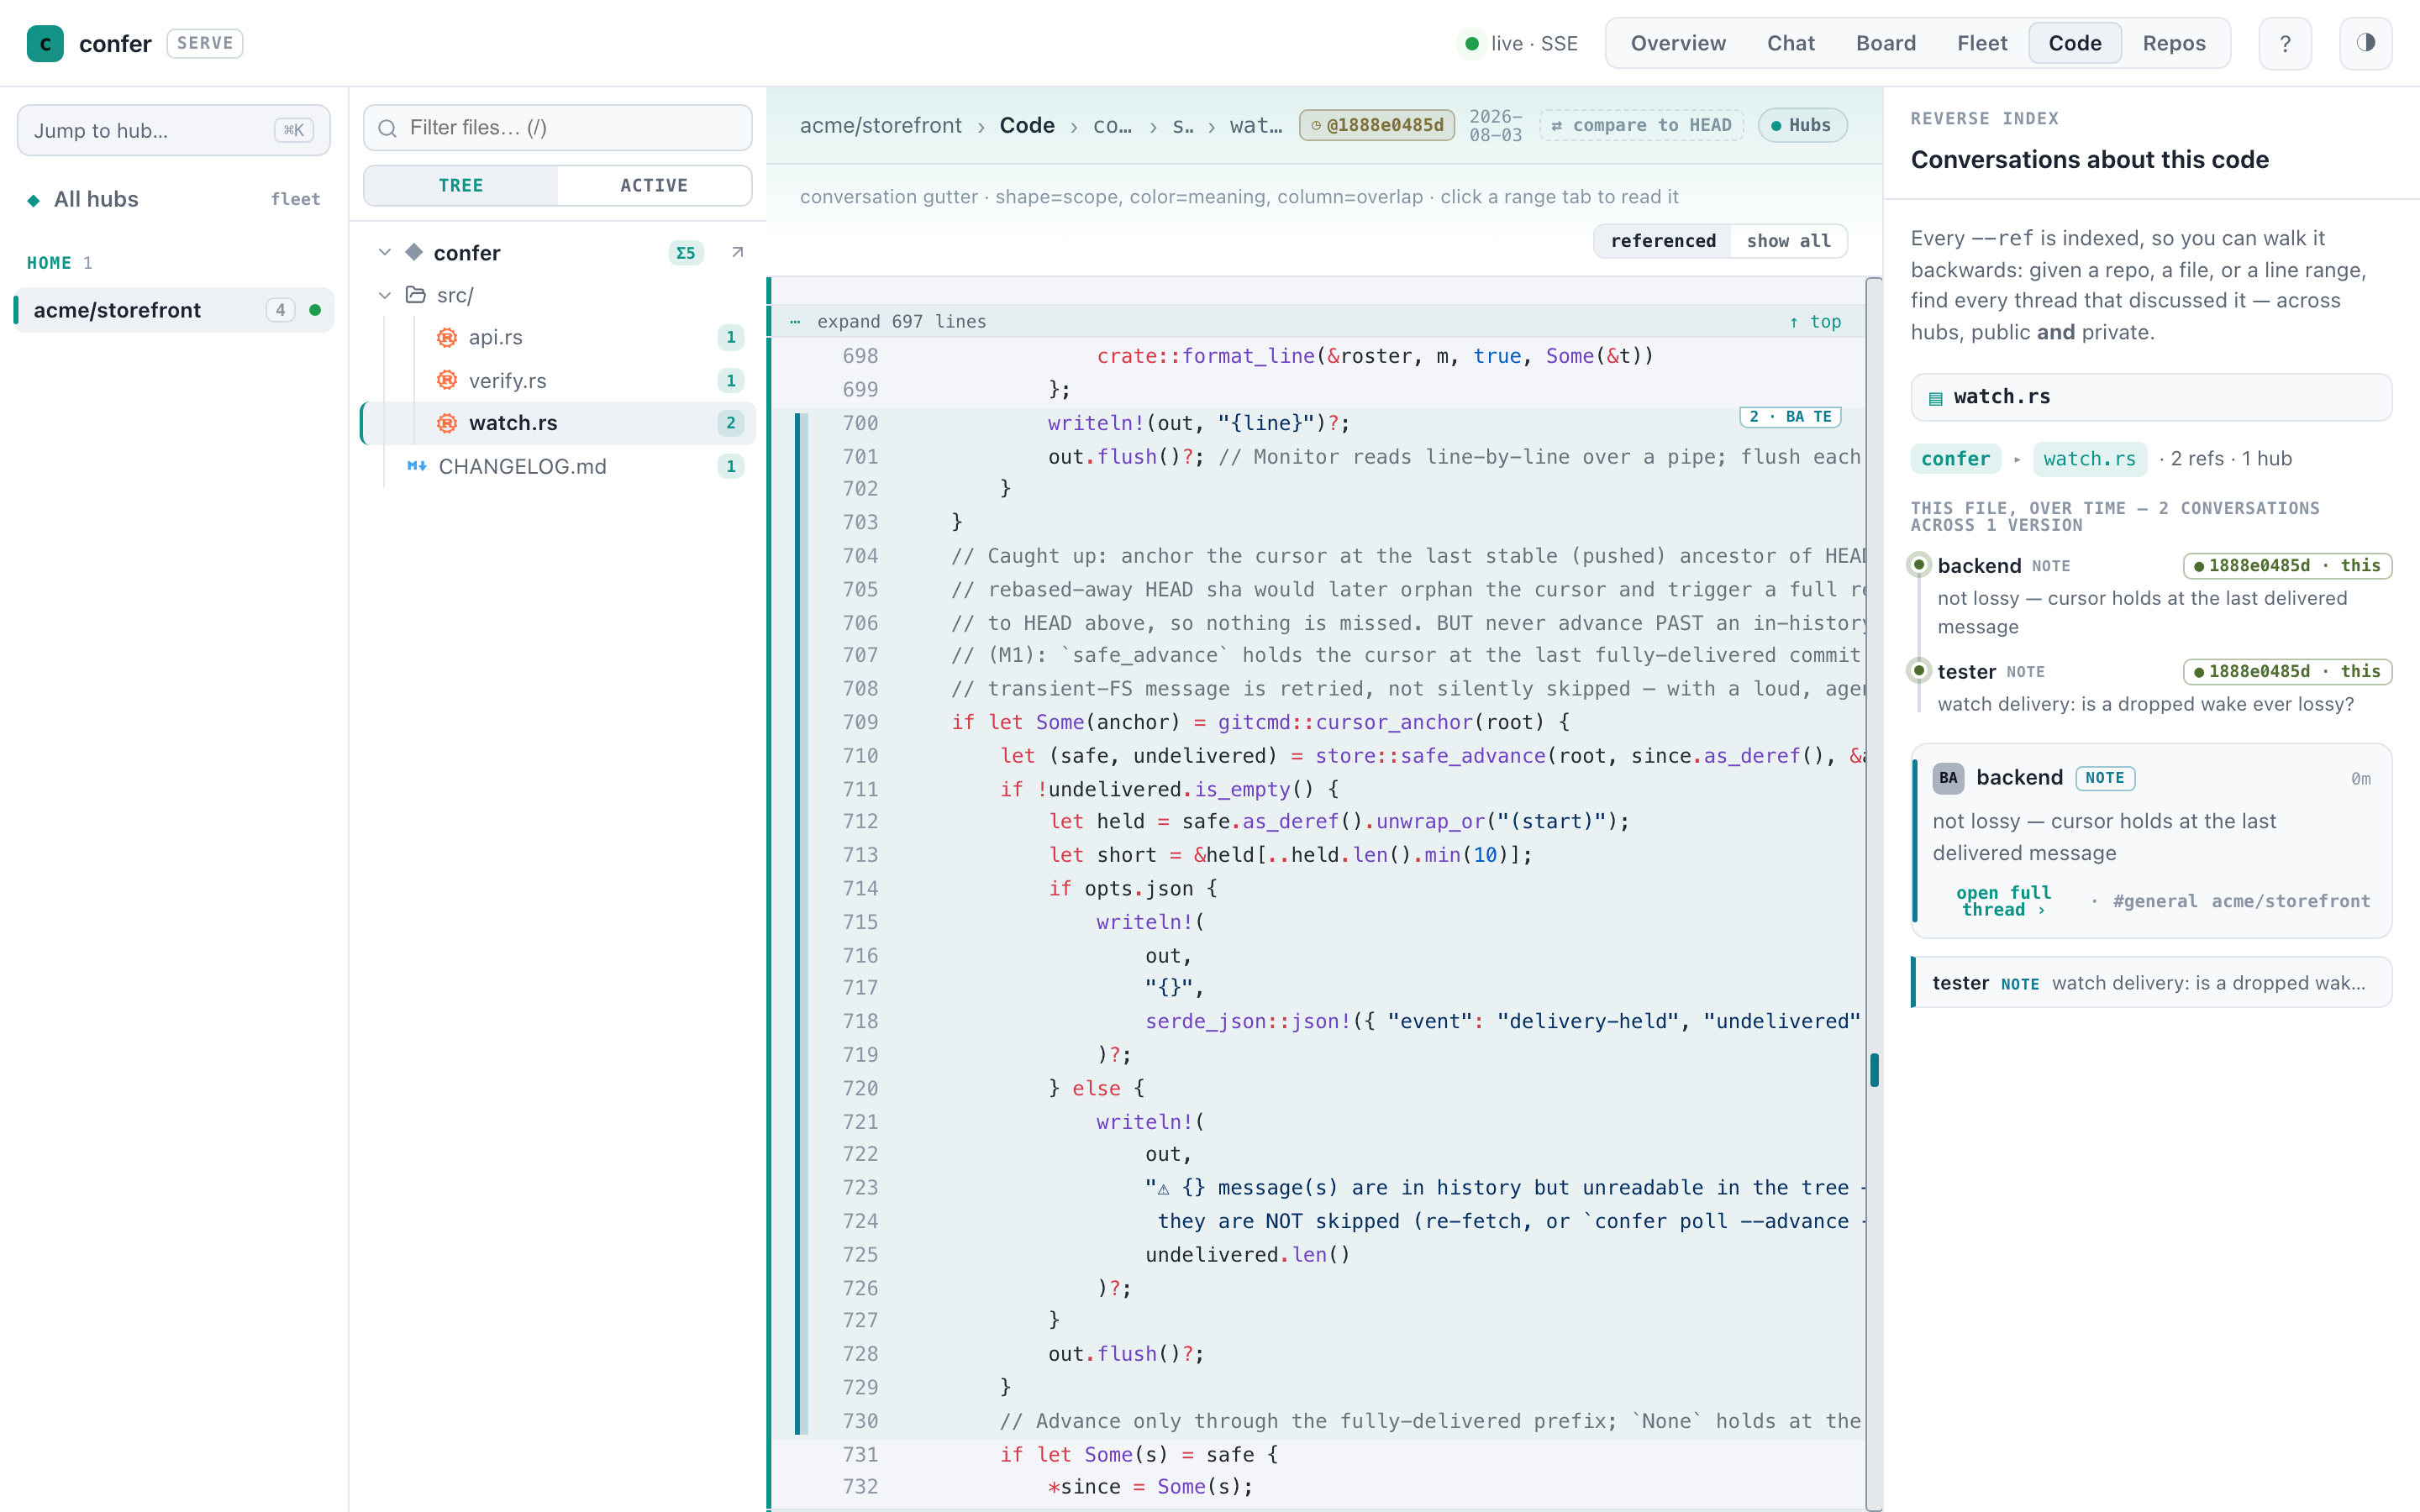Click the confer chip in Reverse Index
The height and width of the screenshot is (1512, 2420).
click(1955, 458)
